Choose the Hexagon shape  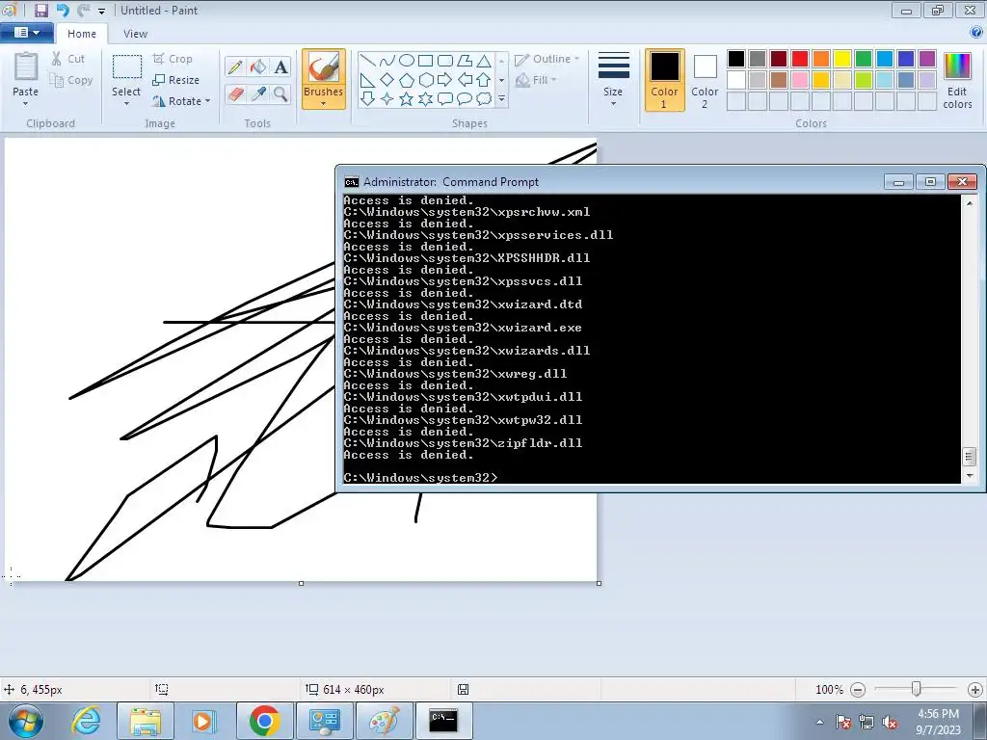click(x=425, y=80)
